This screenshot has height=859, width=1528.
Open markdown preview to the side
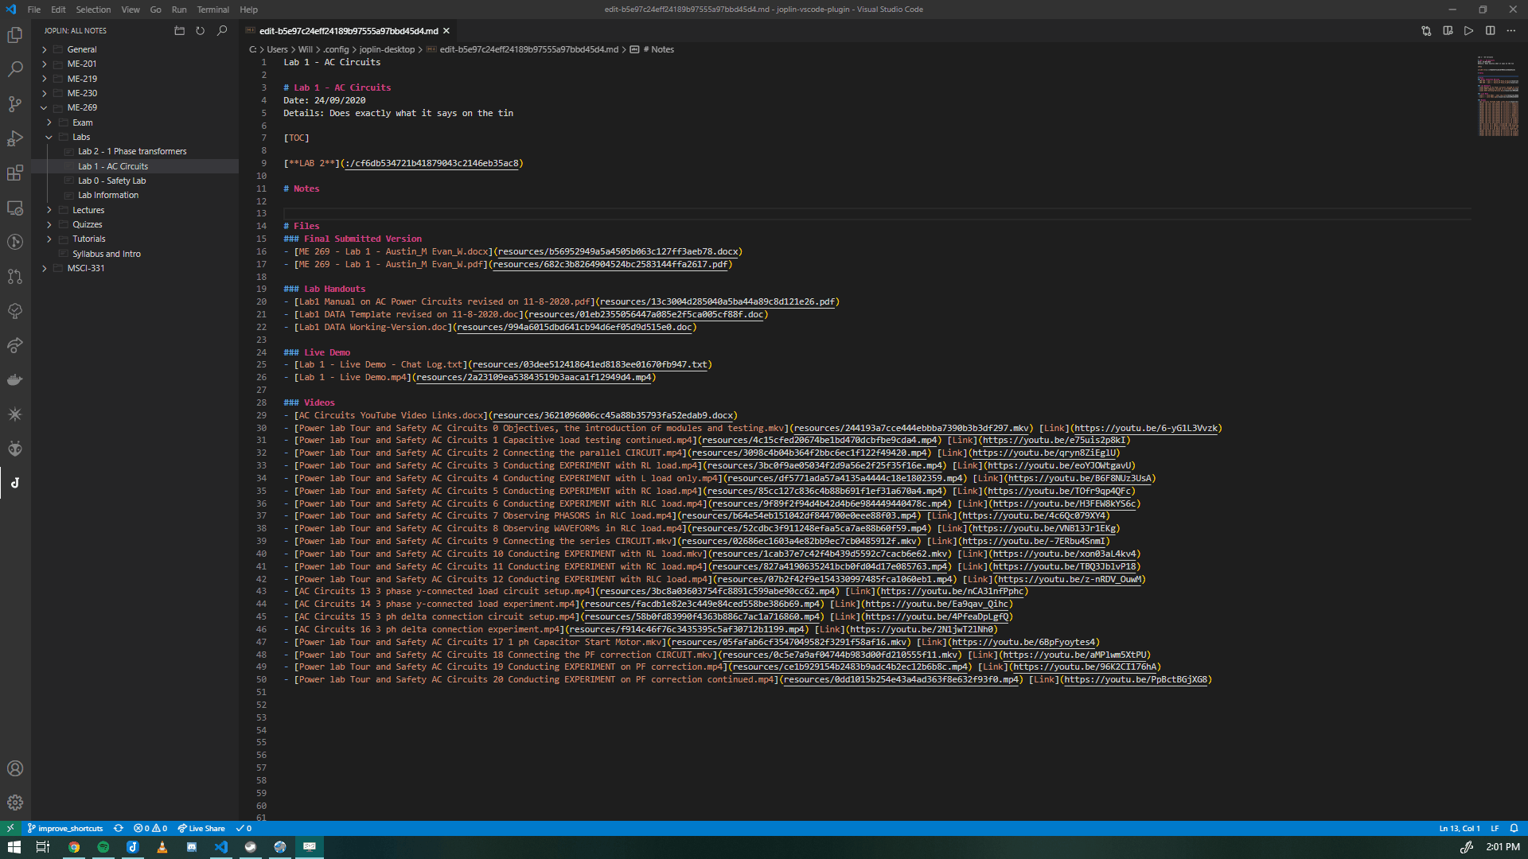tap(1448, 31)
